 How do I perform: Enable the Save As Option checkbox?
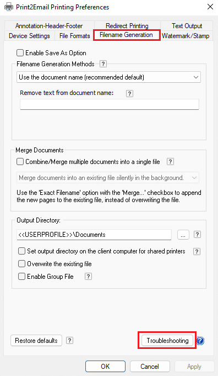pyautogui.click(x=20, y=53)
